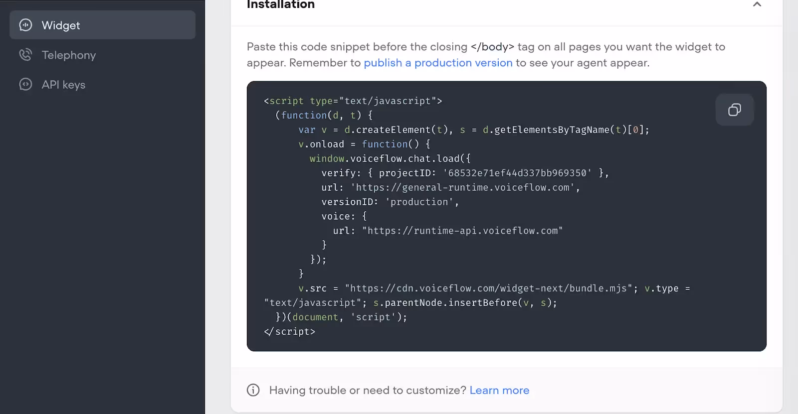The image size is (798, 414).
Task: Click the Telephony phone icon
Action: point(25,55)
